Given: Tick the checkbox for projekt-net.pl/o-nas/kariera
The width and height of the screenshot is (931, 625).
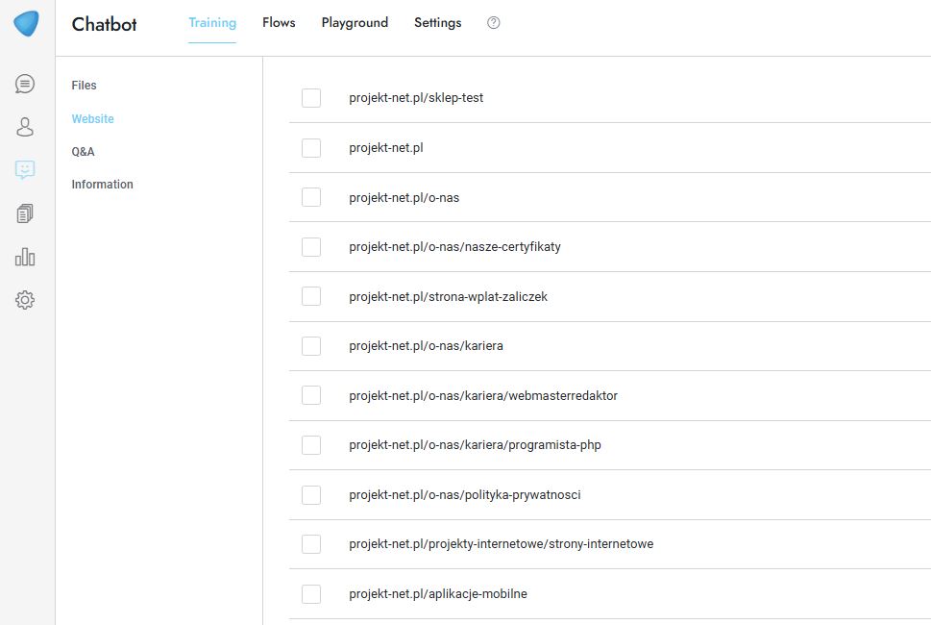Looking at the screenshot, I should click(x=311, y=346).
